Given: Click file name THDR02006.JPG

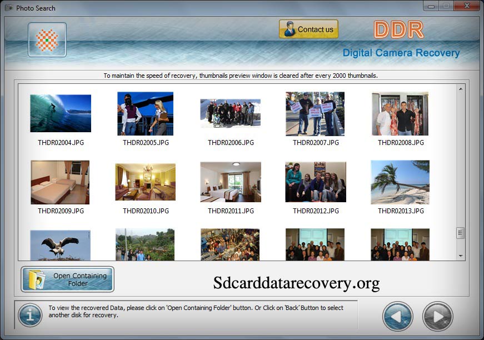Looking at the screenshot, I should click(x=231, y=143).
